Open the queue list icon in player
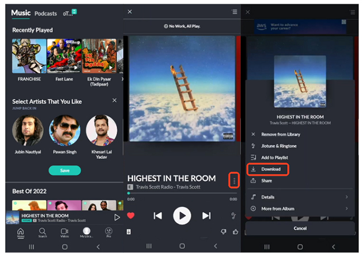Viewport: 363px width, 256px height. pos(235,12)
